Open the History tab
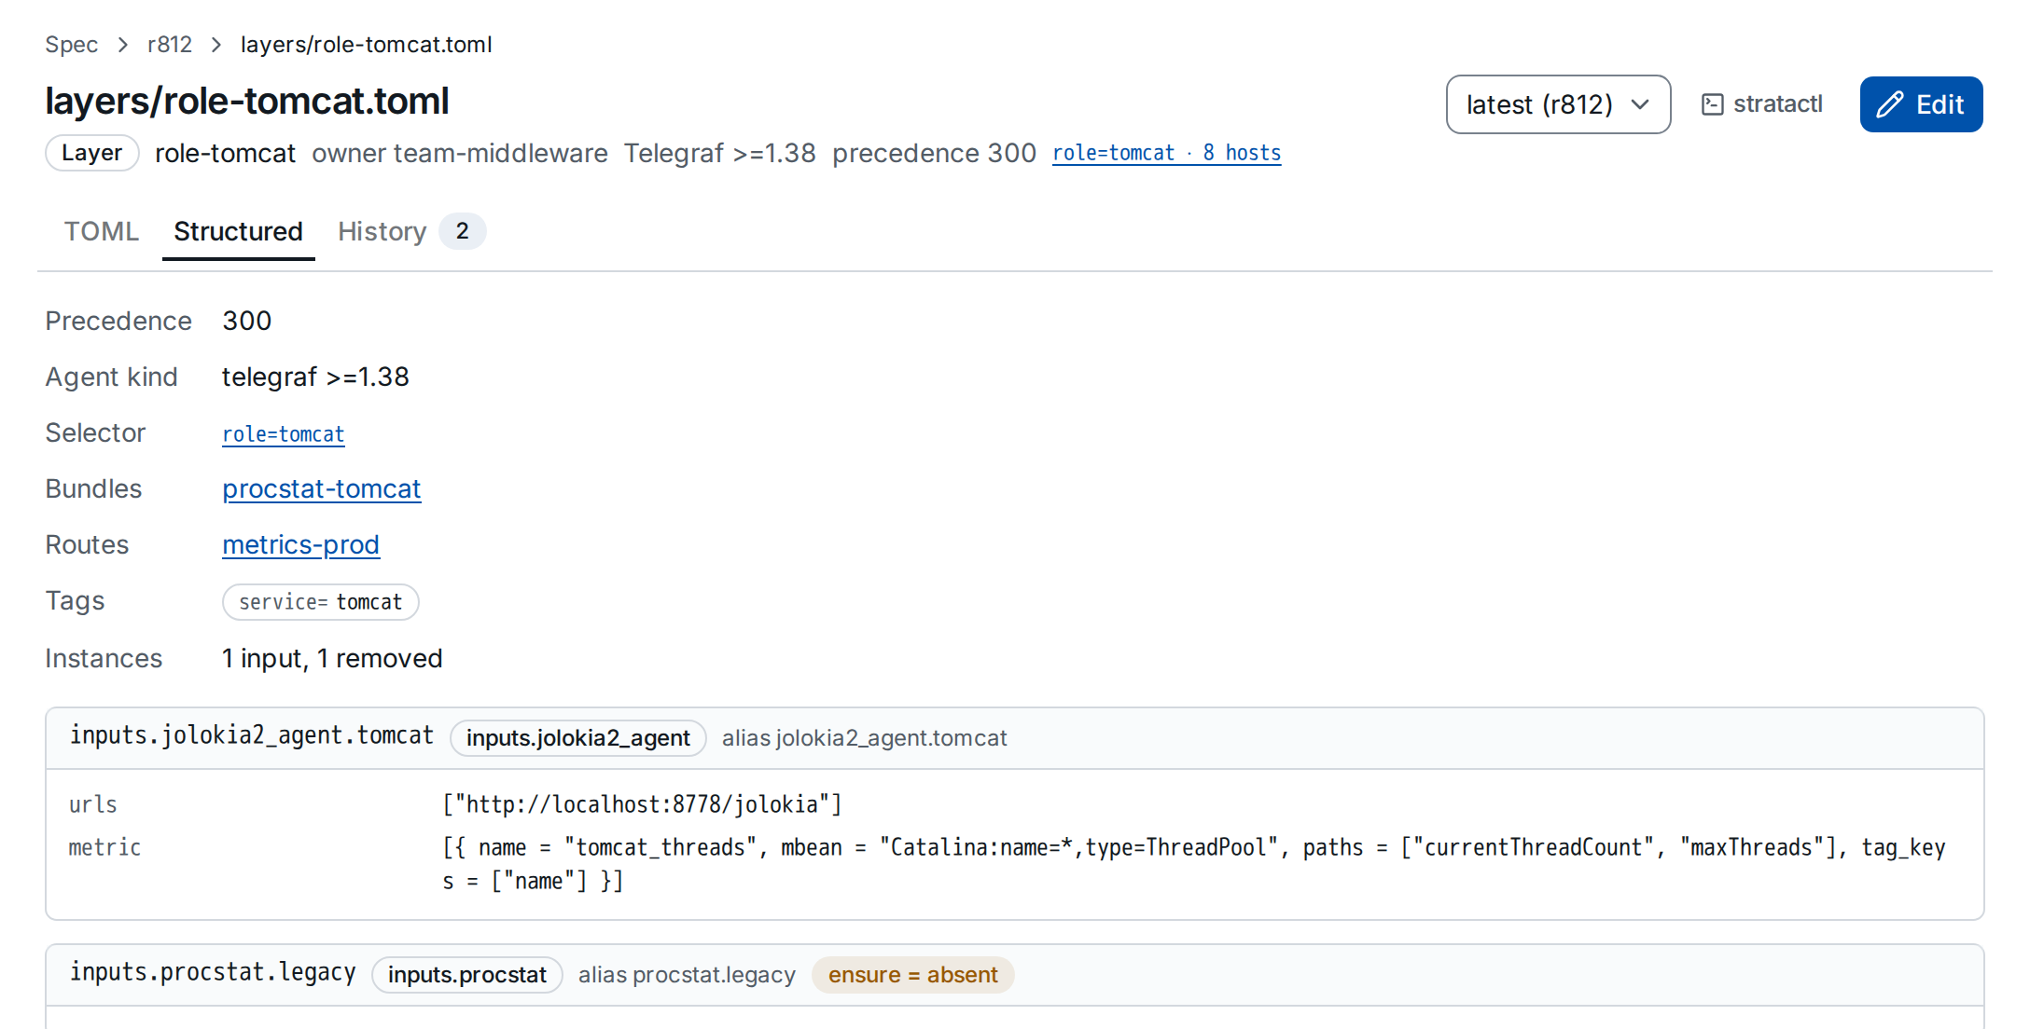This screenshot has width=2030, height=1029. 411,231
